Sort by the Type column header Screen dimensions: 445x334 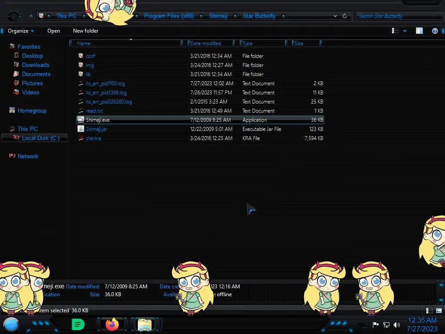(x=263, y=43)
